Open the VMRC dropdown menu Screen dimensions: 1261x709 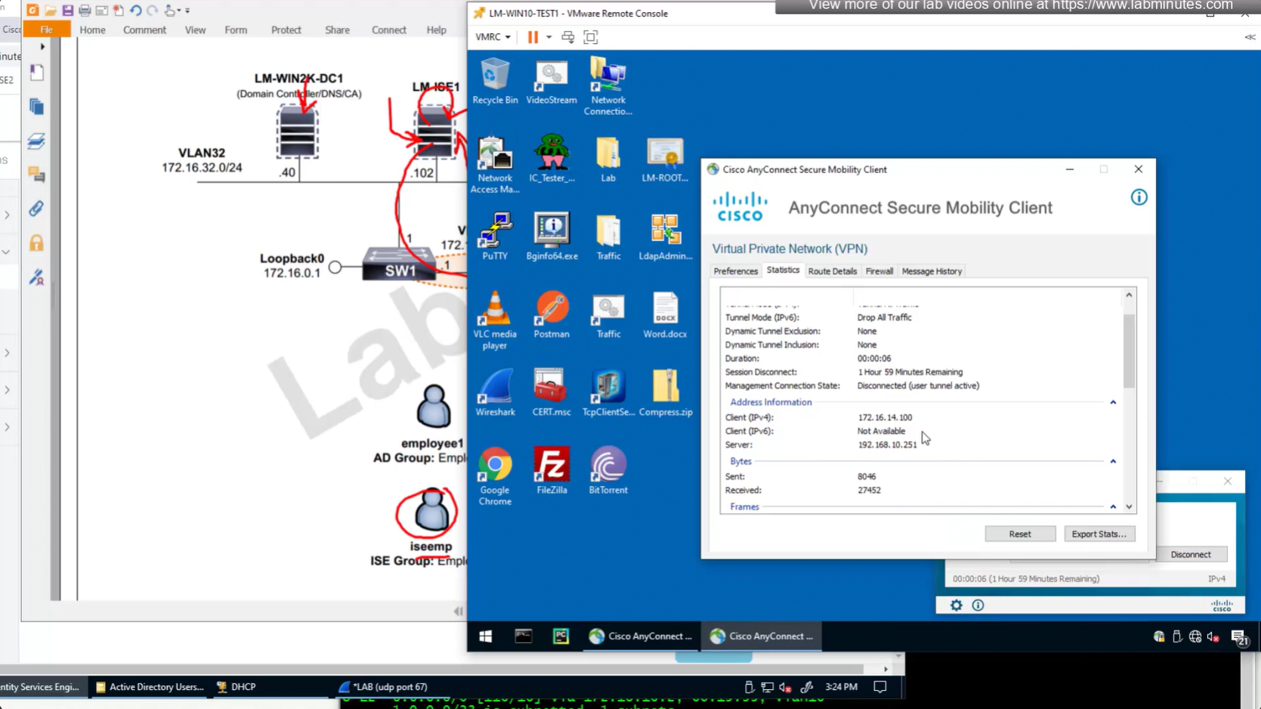(x=493, y=37)
